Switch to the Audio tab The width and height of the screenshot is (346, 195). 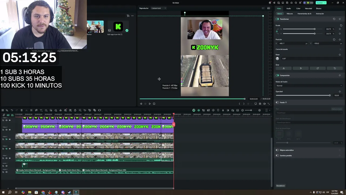(x=289, y=8)
